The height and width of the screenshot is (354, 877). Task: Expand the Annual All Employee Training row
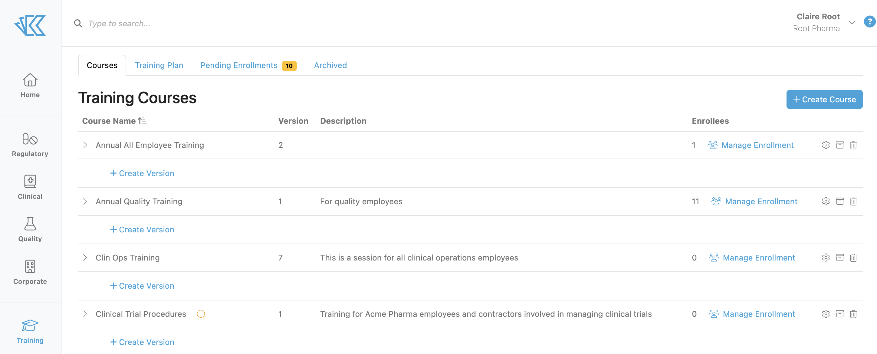click(x=85, y=145)
